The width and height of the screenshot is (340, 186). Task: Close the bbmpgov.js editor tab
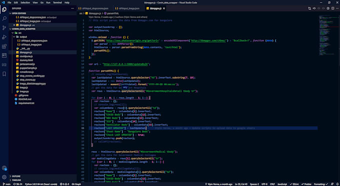(164, 8)
